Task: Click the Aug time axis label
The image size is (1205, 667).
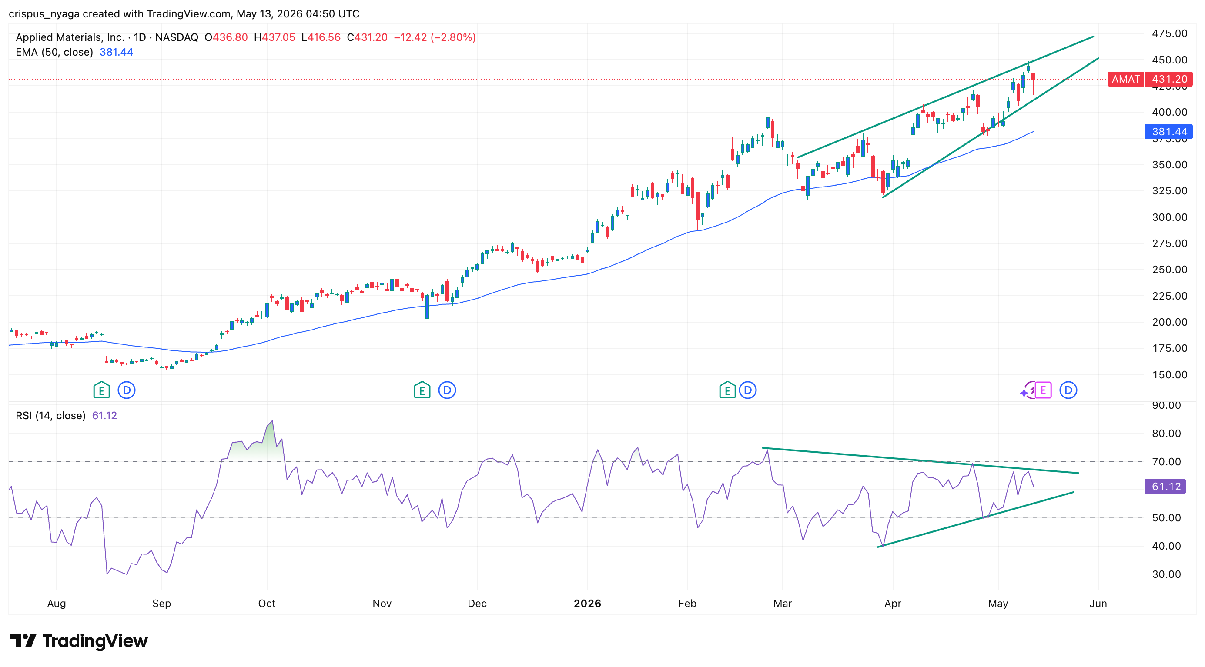Action: pyautogui.click(x=57, y=604)
